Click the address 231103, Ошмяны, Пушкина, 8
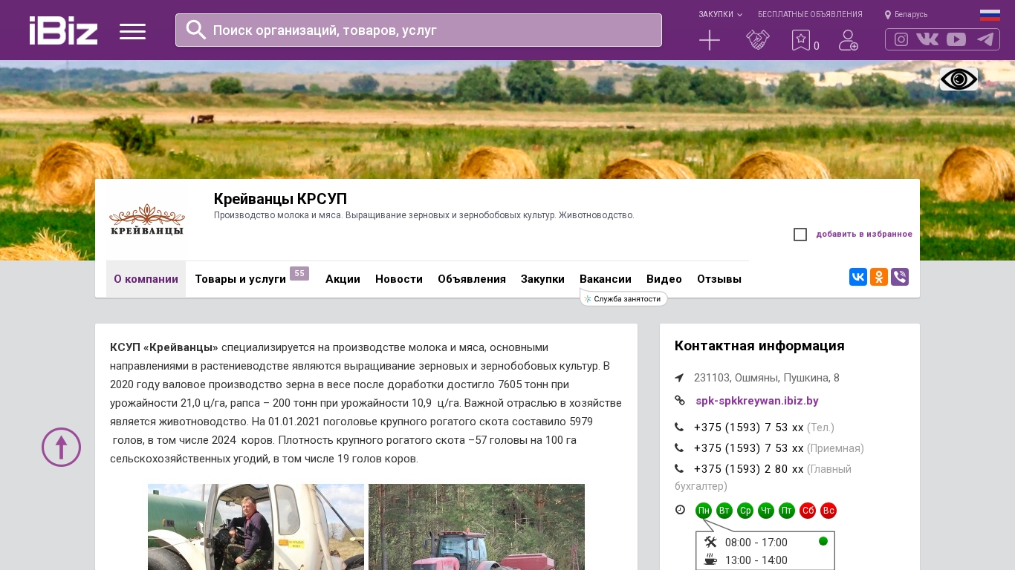Viewport: 1015px width, 570px height. [x=767, y=378]
